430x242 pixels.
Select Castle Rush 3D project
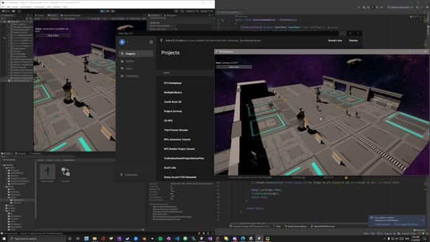pyautogui.click(x=173, y=102)
